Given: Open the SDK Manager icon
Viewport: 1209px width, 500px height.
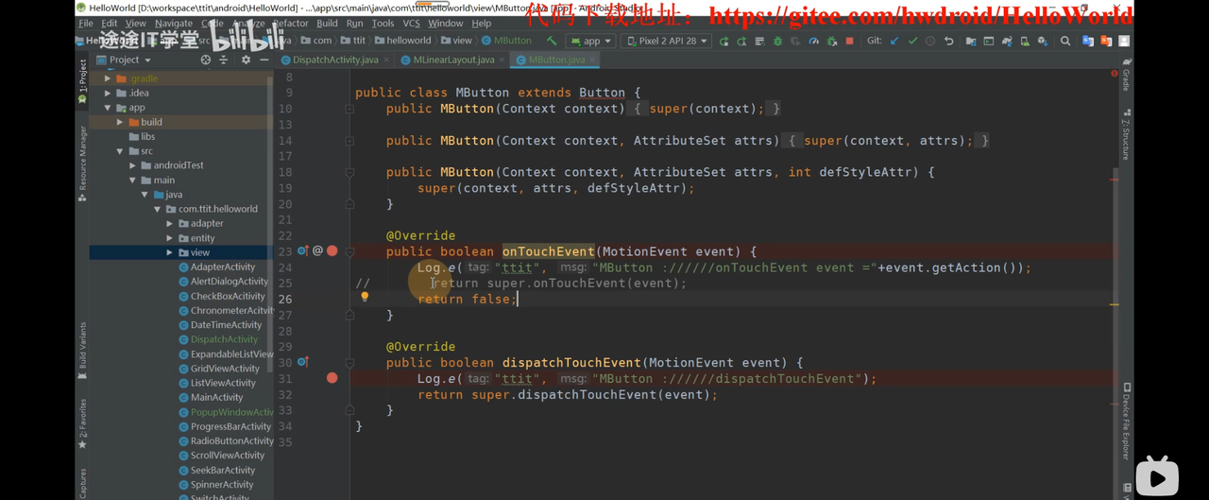Looking at the screenshot, I should [x=1042, y=42].
